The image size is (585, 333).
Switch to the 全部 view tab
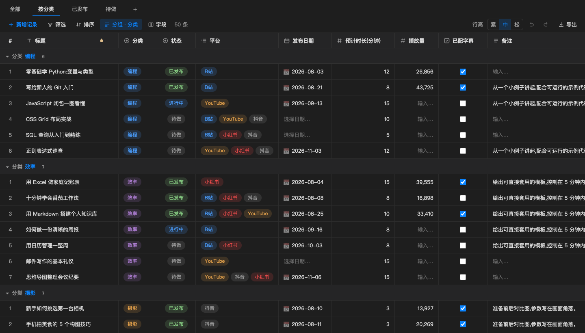coord(15,9)
